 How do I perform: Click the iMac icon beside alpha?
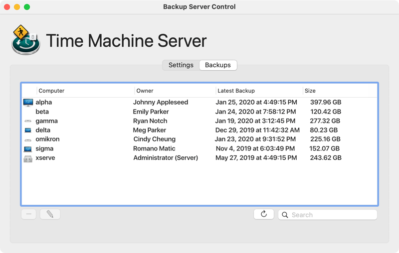tap(28, 103)
